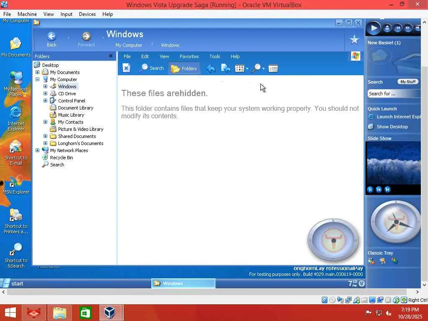Expand Longhorn's Documents tree node

click(x=45, y=143)
